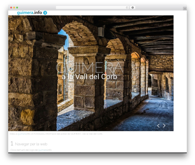Click the browser address bar
The image size is (195, 165).
(x=92, y=7)
